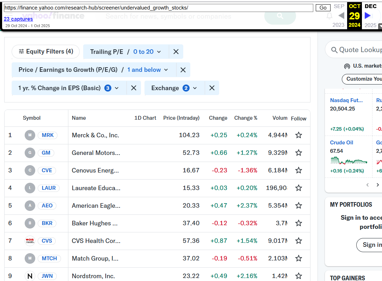Screen dimensions: 382x281
Task: Open the GM ticker symbol
Action: click(x=46, y=153)
